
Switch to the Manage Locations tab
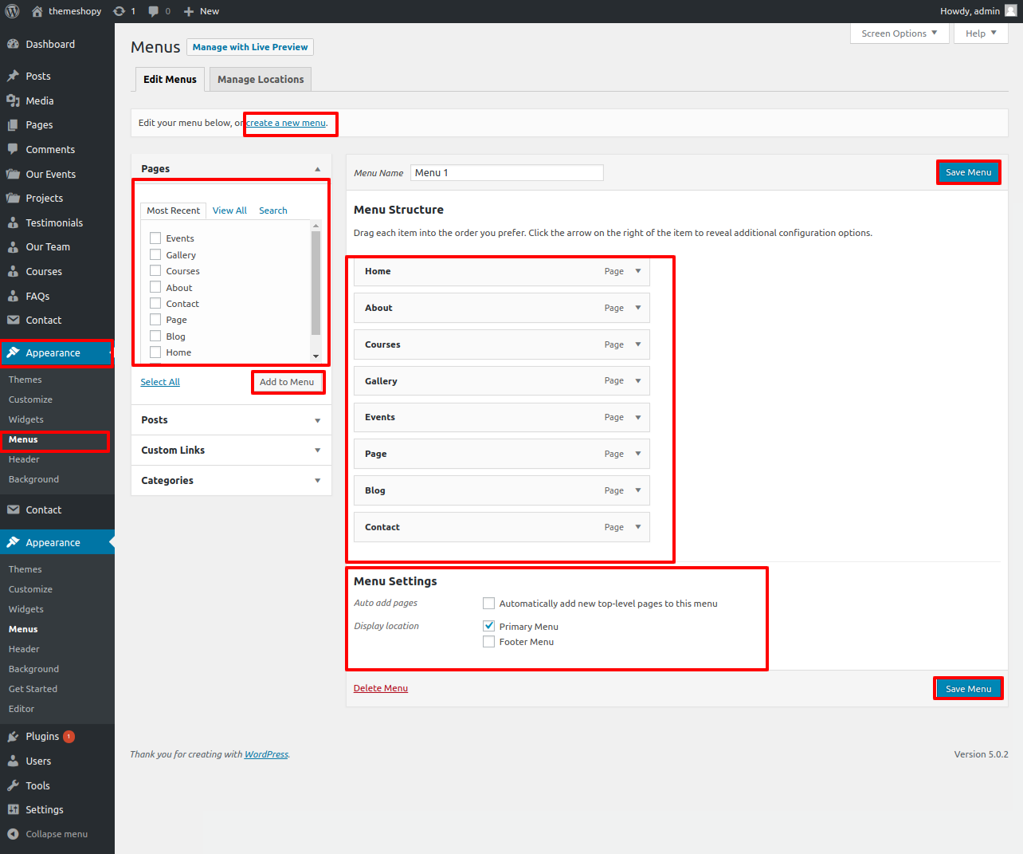[261, 80]
